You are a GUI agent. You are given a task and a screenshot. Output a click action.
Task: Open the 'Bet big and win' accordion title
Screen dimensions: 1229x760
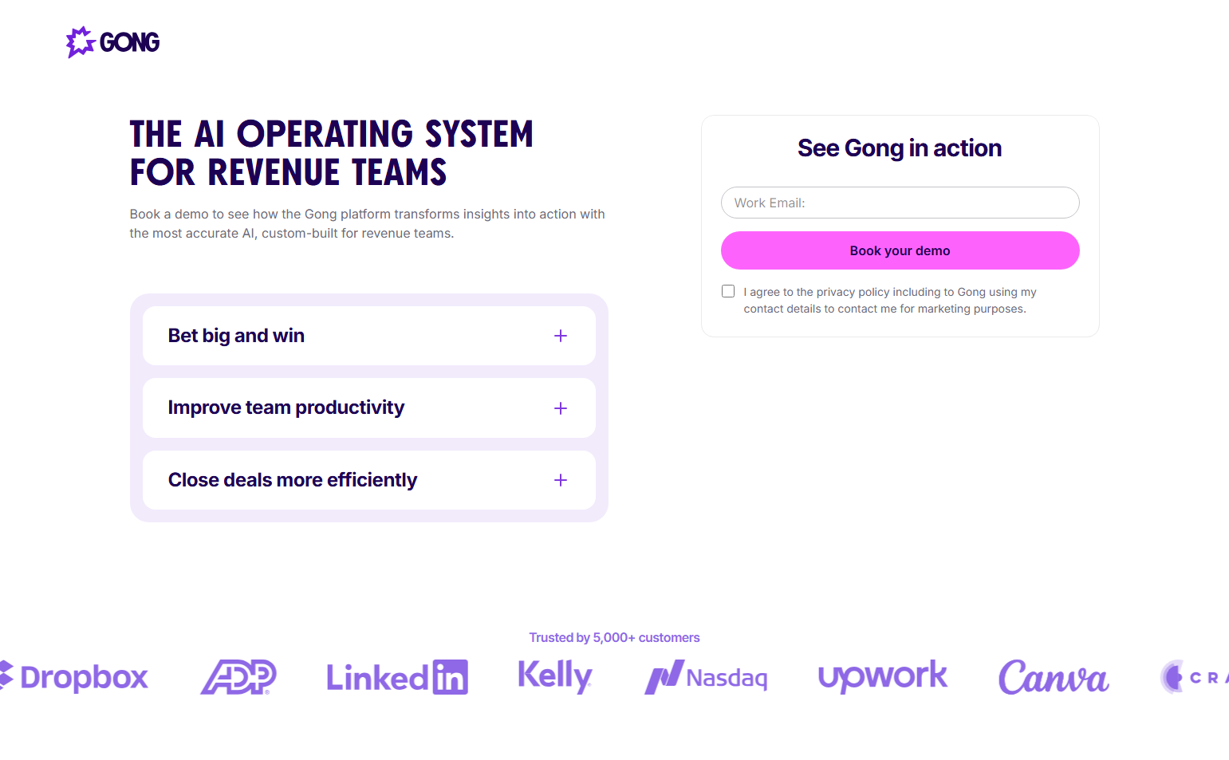pyautogui.click(x=236, y=336)
